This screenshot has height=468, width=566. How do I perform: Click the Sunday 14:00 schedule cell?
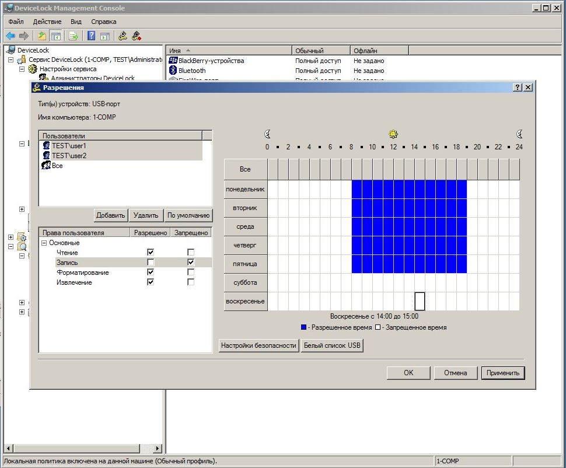click(x=420, y=301)
